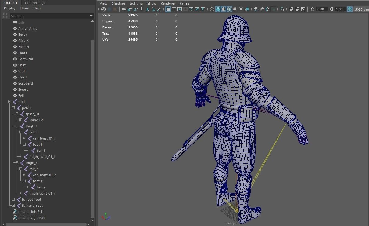Open the Panels menu
Image resolution: width=369 pixels, height=226 pixels.
(184, 3)
